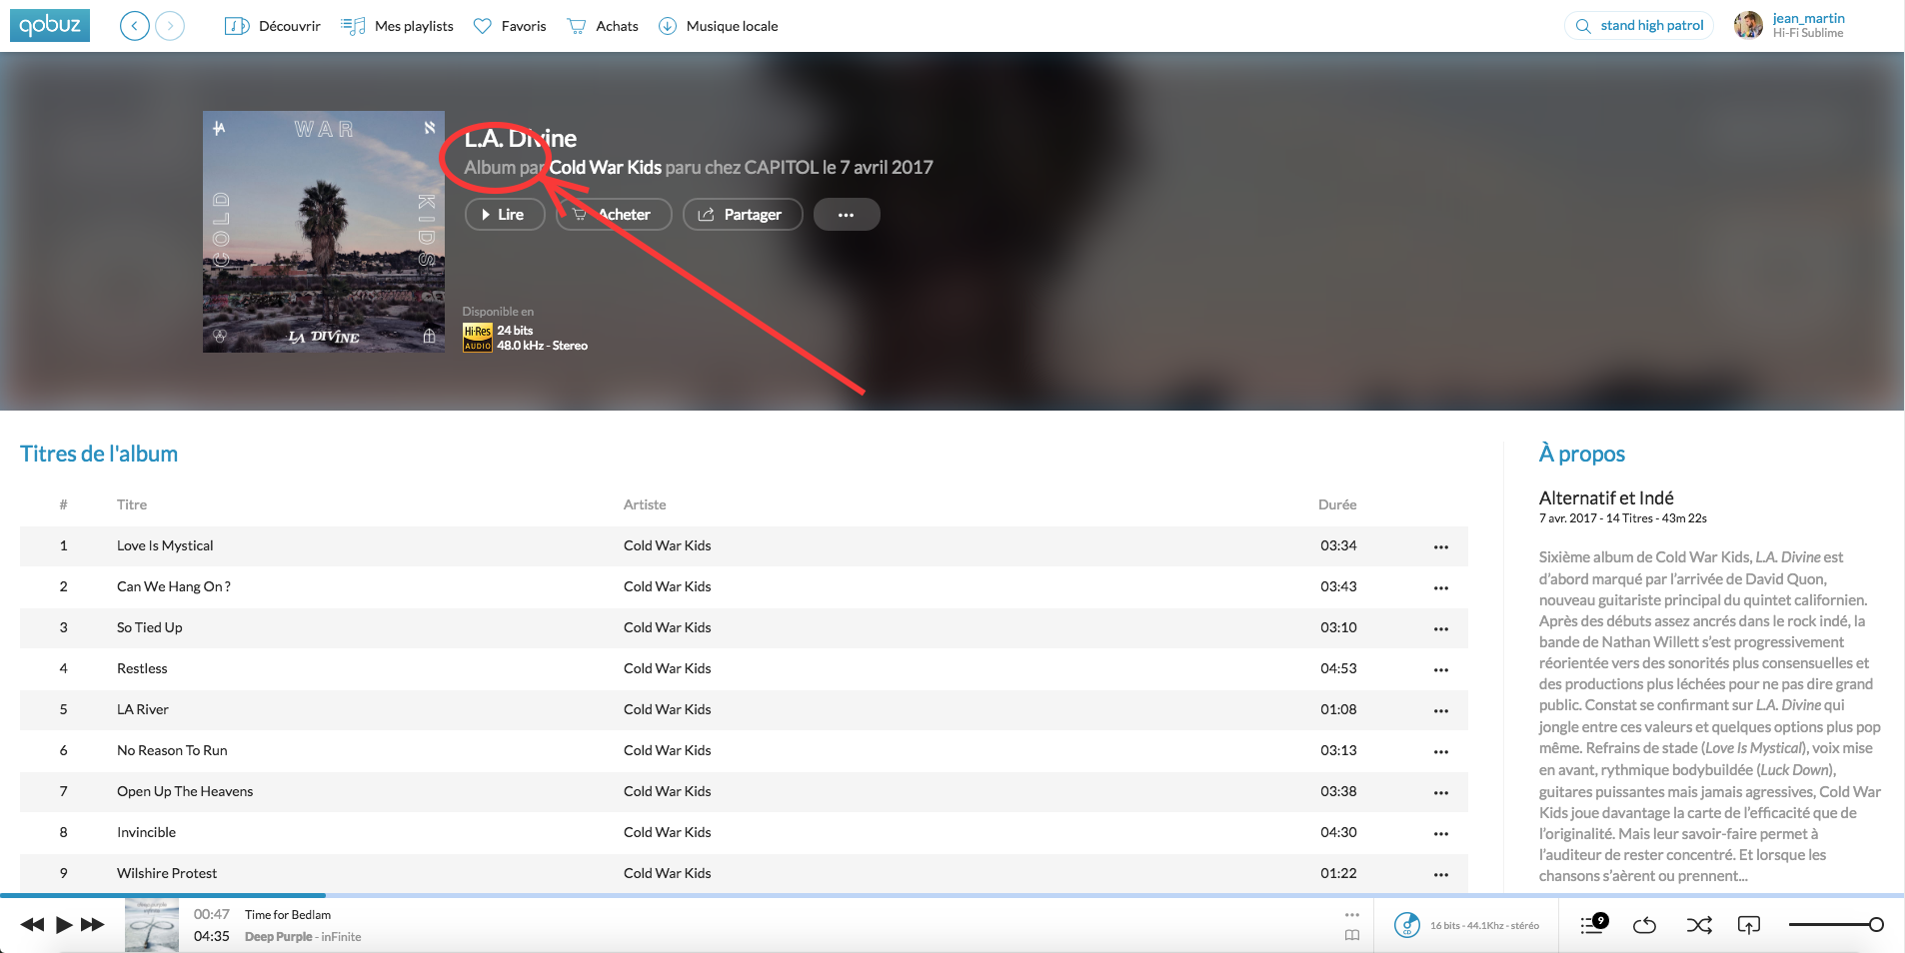Open album more options ellipsis button
This screenshot has height=953, width=1905.
click(x=847, y=215)
